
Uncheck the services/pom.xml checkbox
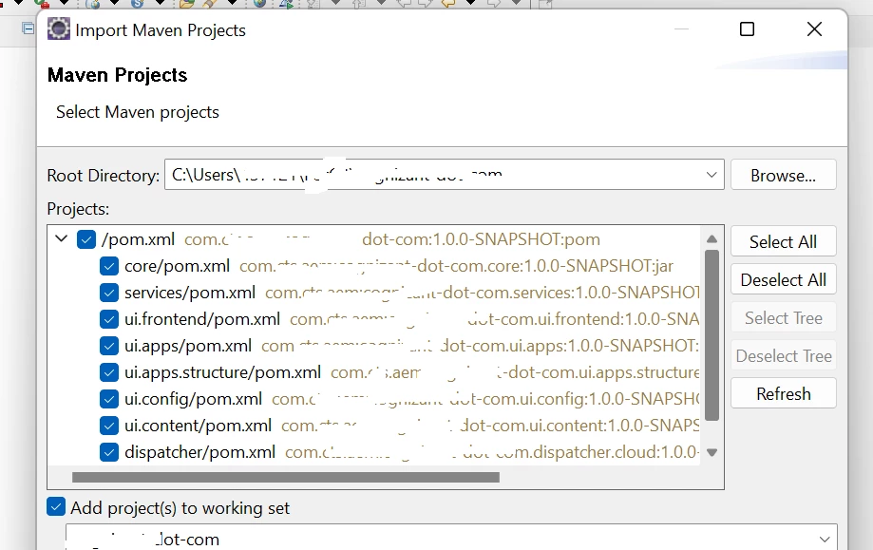pyautogui.click(x=109, y=293)
